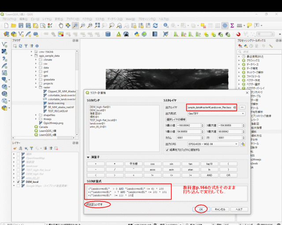
Task: Toggle visibility of topmost layer in Layers panel
Action: click(x=19, y=154)
